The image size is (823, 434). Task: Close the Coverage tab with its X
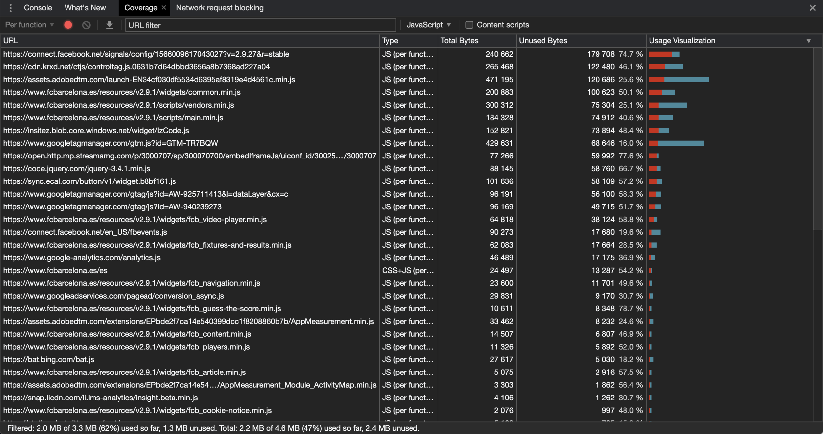tap(164, 7)
